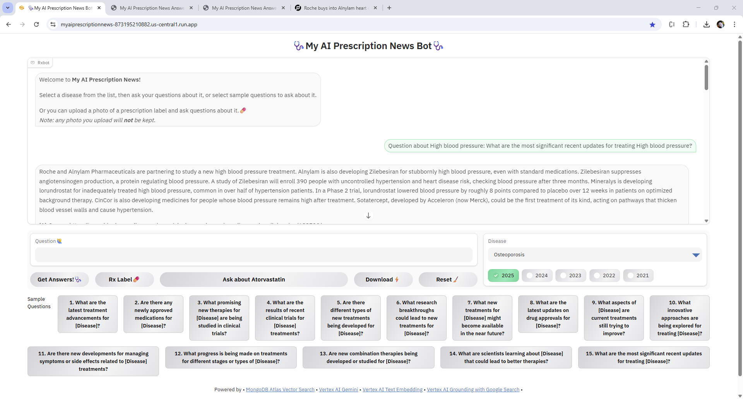Click the address bar URL
743x399 pixels.
coord(129,24)
